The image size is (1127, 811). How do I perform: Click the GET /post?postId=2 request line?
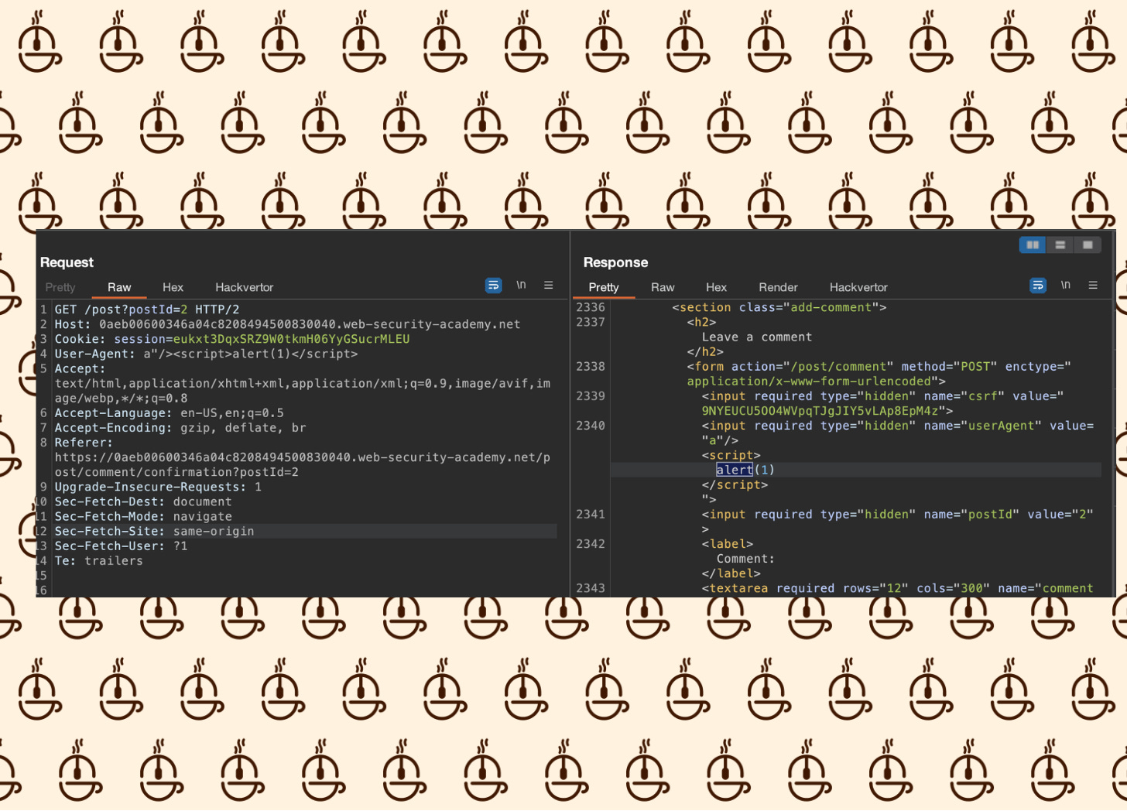[x=147, y=310]
